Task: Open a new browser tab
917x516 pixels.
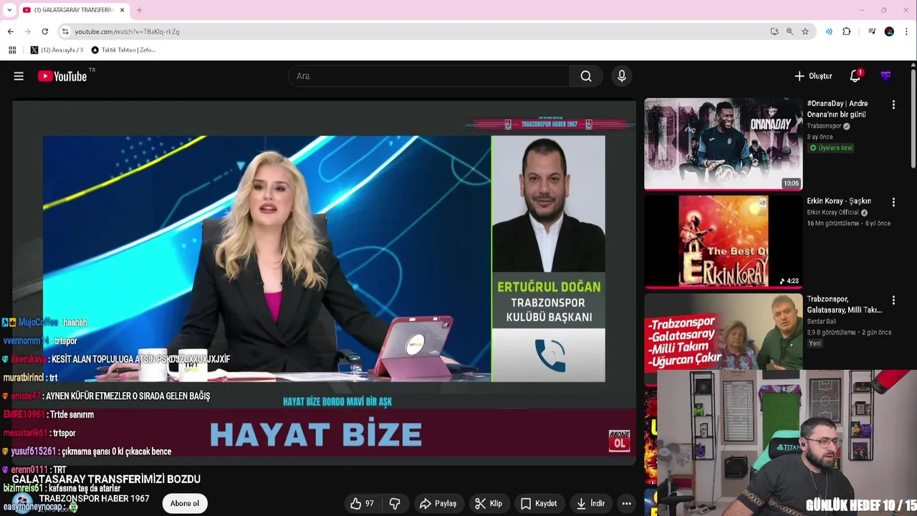Action: click(x=139, y=10)
